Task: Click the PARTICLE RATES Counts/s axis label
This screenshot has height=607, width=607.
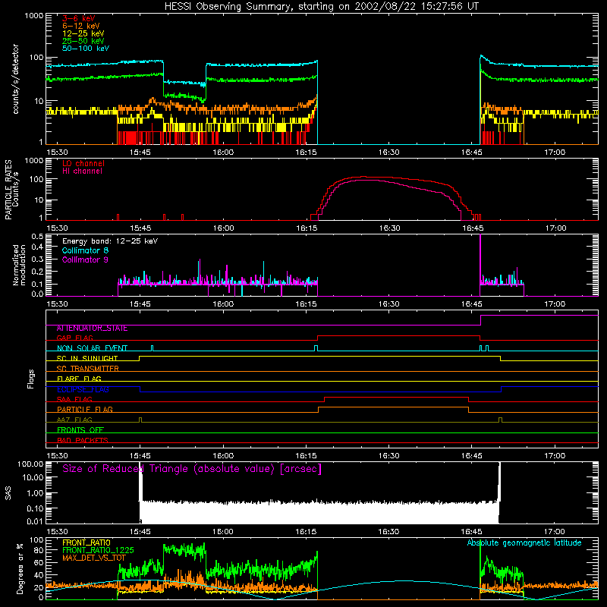Action: click(11, 190)
